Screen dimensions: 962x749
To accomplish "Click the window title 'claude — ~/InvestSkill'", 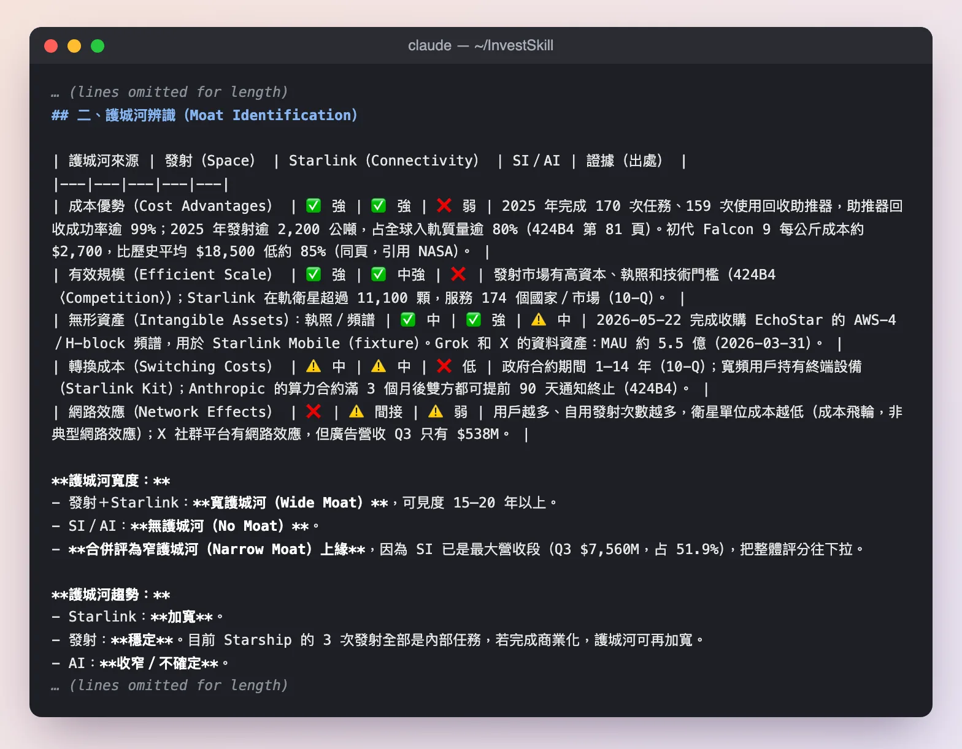I will pos(480,45).
